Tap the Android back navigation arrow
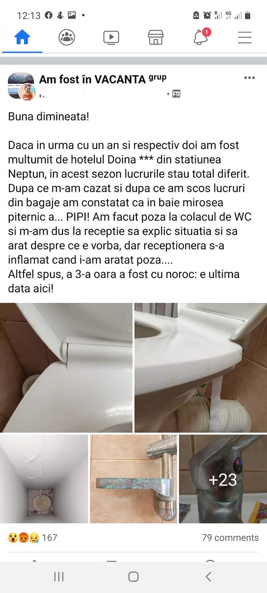Viewport: 267px width, 593px height. 208,577
